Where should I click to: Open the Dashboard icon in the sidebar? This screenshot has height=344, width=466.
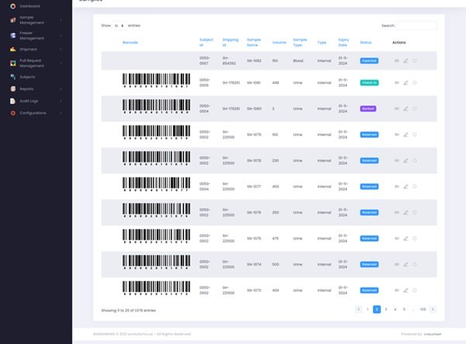12,6
